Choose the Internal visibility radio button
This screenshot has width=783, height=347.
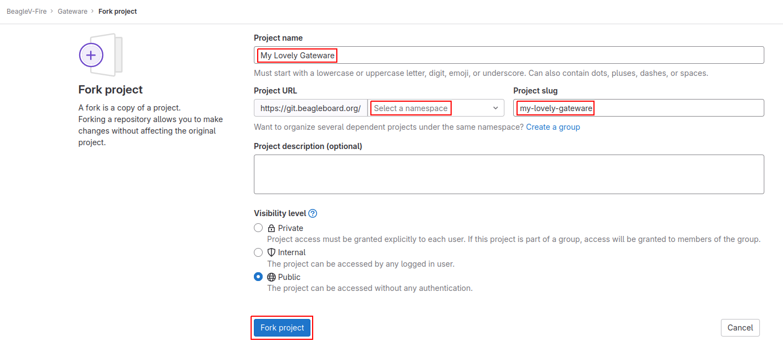point(258,252)
